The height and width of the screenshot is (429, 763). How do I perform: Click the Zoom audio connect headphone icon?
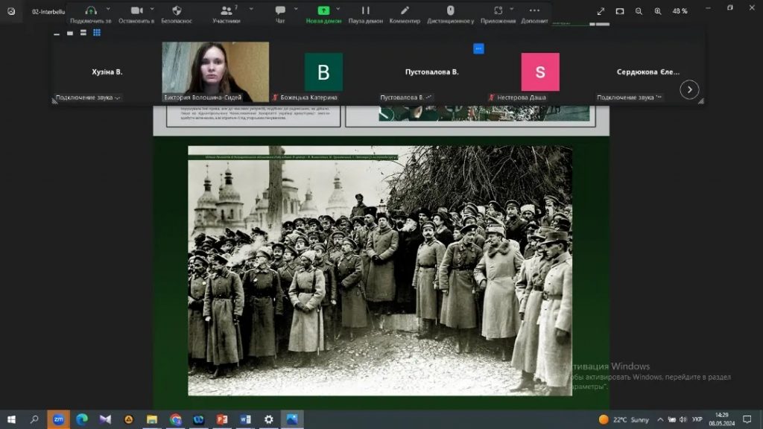[91, 10]
